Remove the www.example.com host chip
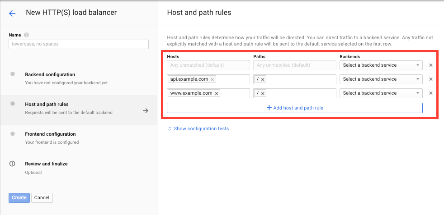 217,93
